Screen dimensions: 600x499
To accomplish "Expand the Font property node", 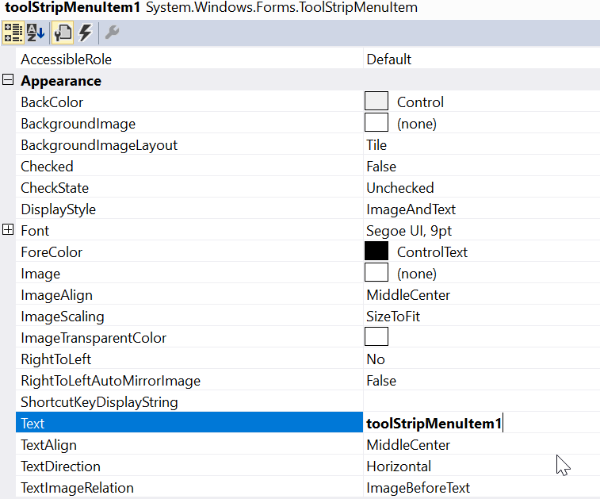I will click(9, 230).
